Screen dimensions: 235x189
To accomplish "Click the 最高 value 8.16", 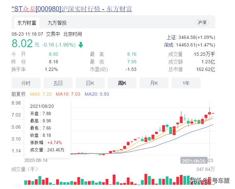I will click(x=132, y=54).
